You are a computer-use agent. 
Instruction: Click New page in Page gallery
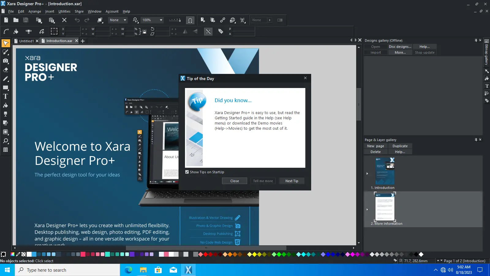click(375, 146)
